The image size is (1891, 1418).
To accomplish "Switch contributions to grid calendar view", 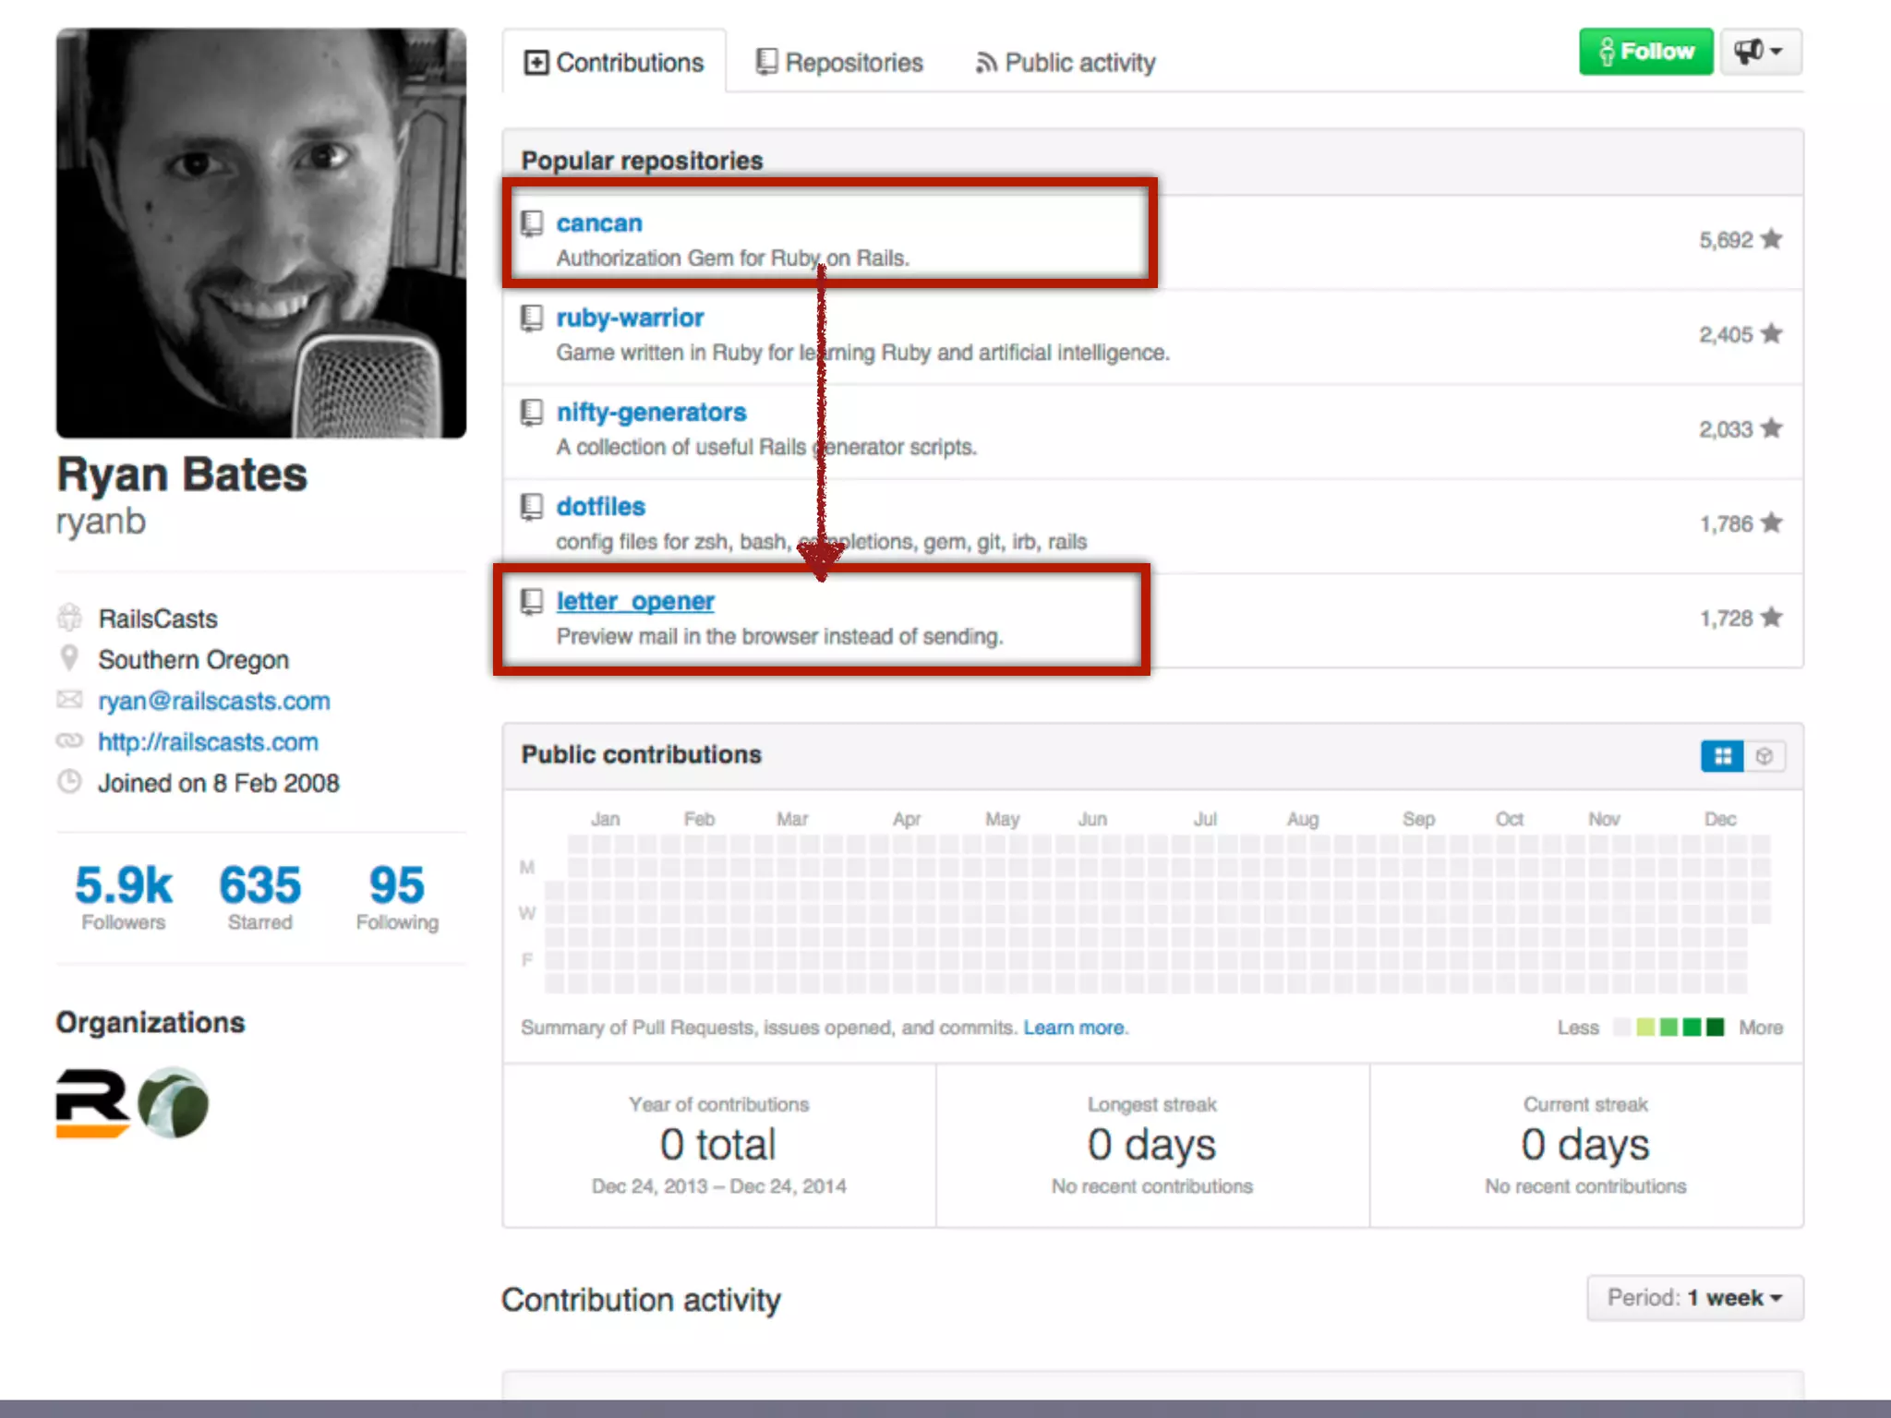I will click(x=1722, y=756).
